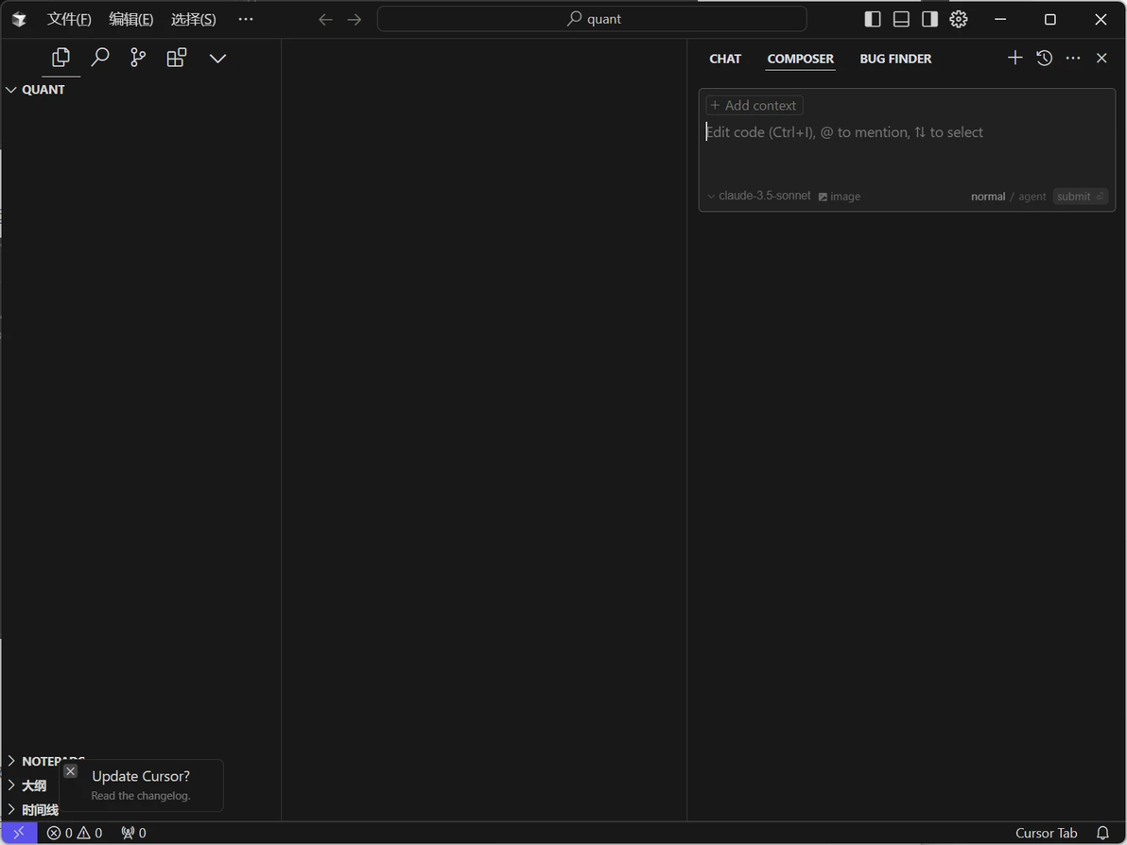Click Cursor Tab status bar entry

1046,833
